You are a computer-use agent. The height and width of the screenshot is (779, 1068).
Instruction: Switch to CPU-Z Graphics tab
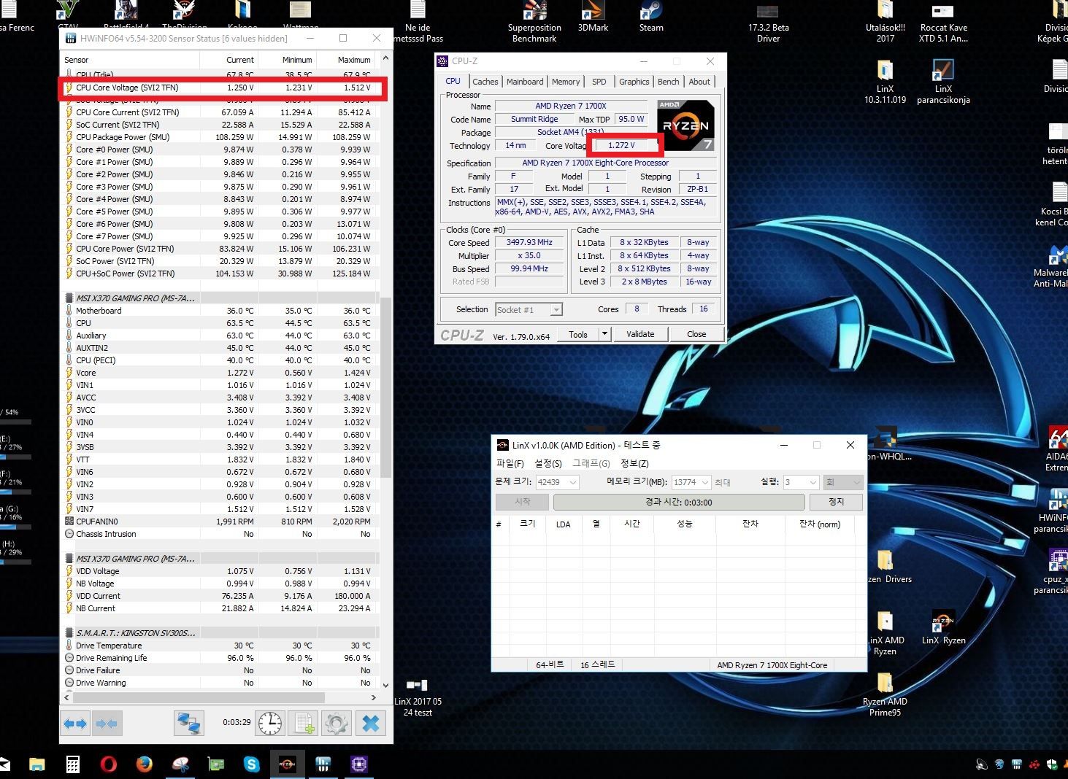[x=634, y=82]
